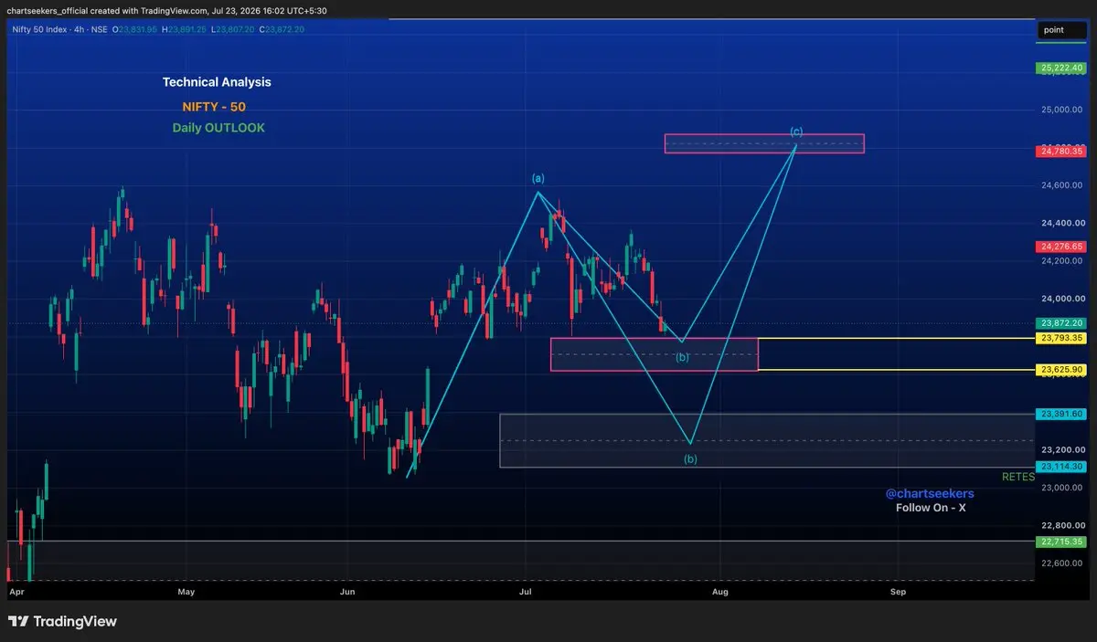Click the 'May' time axis label
Screen dimensions: 1097x642
(186, 592)
